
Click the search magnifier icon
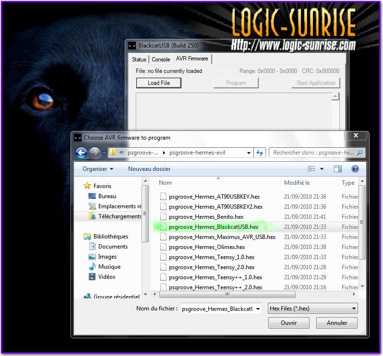359,153
